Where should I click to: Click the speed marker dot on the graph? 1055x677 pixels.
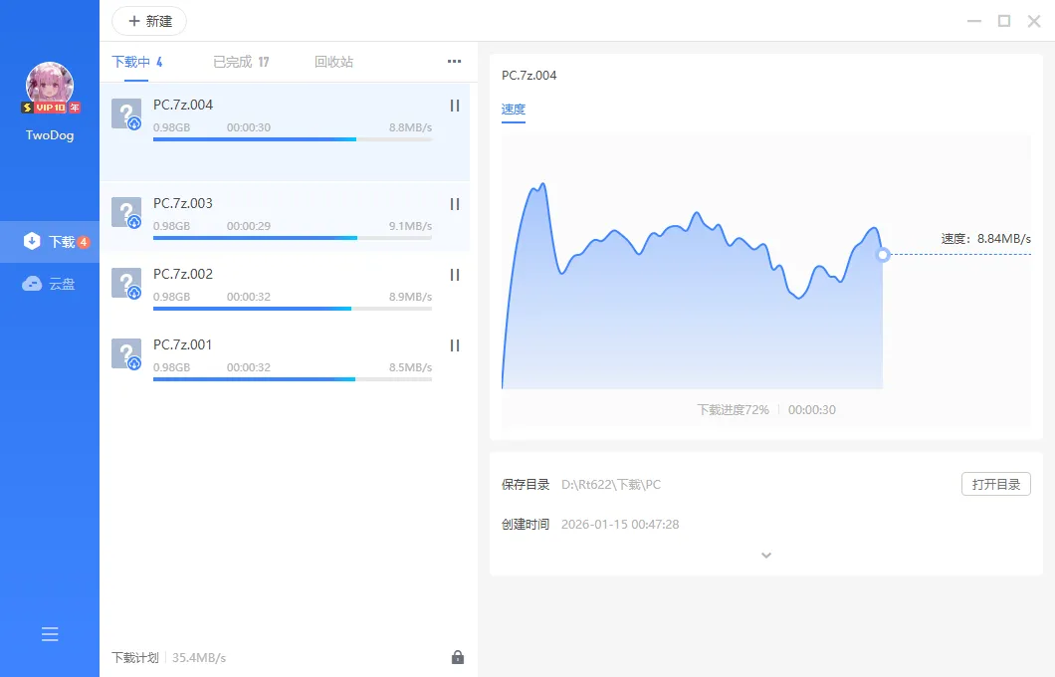pyautogui.click(x=883, y=255)
